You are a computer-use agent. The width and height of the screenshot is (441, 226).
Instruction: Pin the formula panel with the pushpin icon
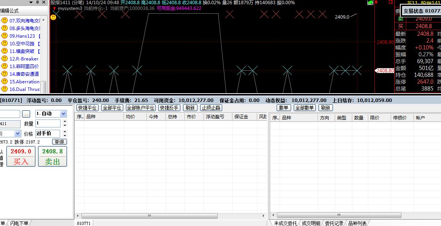click(x=38, y=3)
